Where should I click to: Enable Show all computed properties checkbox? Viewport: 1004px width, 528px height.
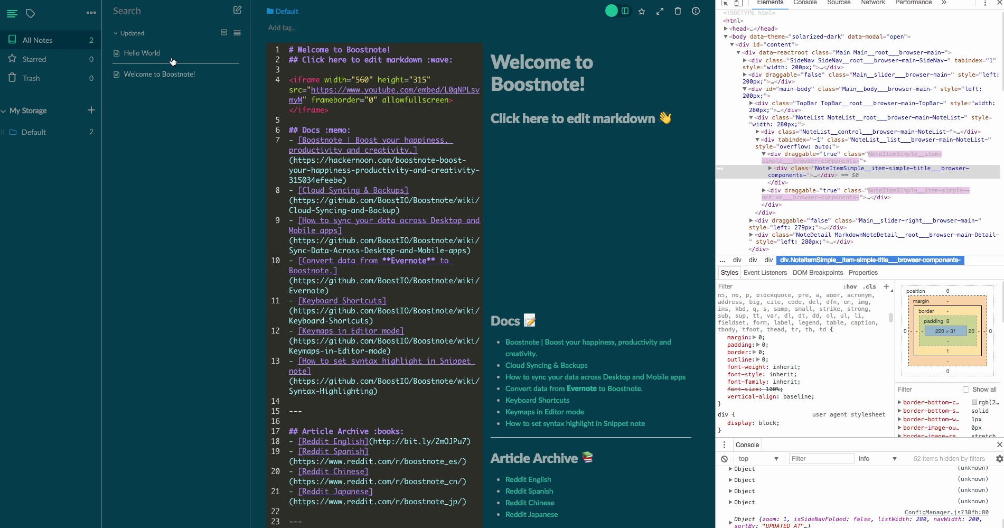[x=966, y=390]
